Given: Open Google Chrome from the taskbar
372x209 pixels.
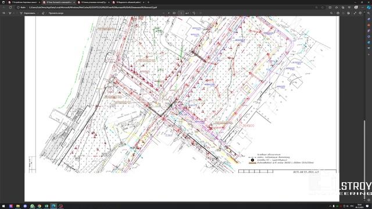Looking at the screenshot, I should click(x=40, y=206).
